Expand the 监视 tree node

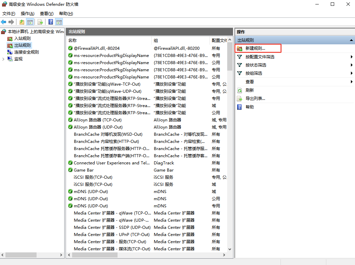pyautogui.click(x=3, y=59)
